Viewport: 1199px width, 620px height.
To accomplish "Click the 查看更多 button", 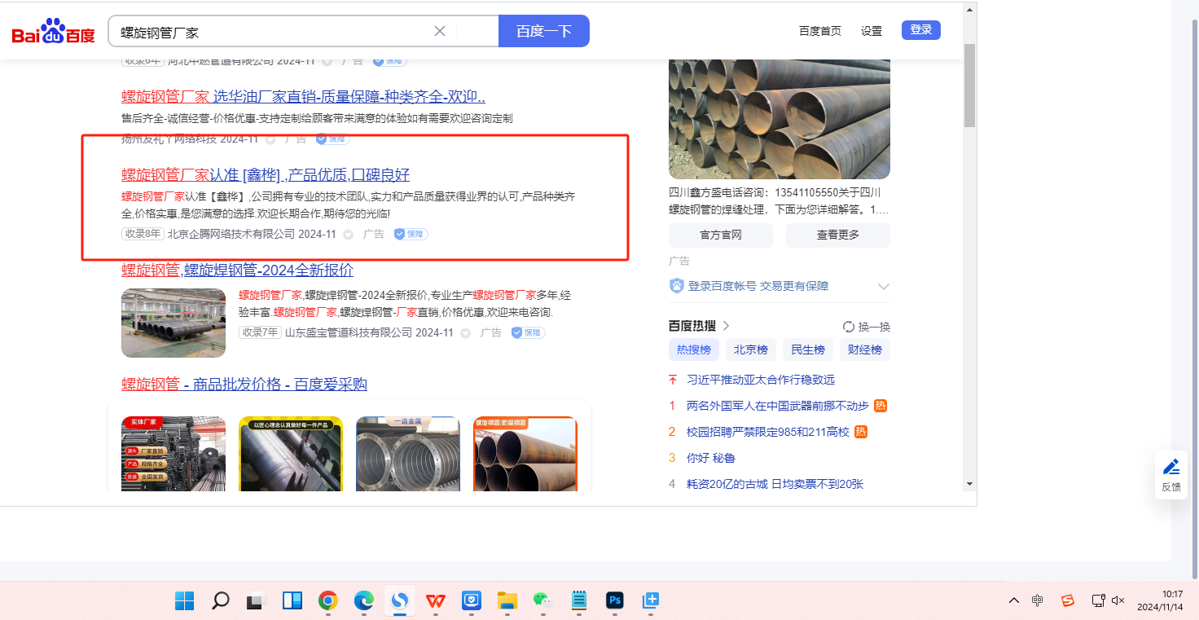I will pos(838,235).
